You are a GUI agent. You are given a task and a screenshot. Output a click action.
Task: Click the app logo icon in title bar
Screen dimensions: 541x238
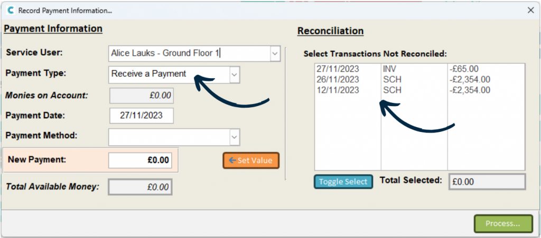coord(11,11)
